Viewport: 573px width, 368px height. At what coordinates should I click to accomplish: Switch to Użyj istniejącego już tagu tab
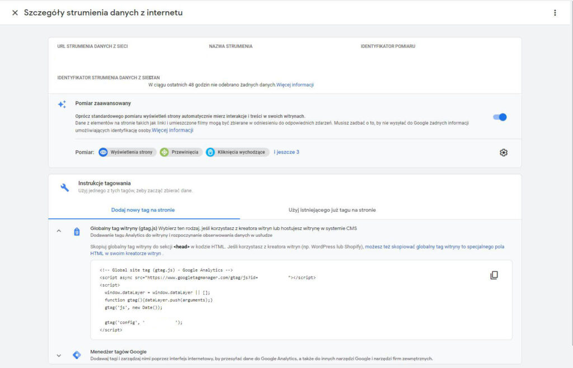[x=332, y=210]
